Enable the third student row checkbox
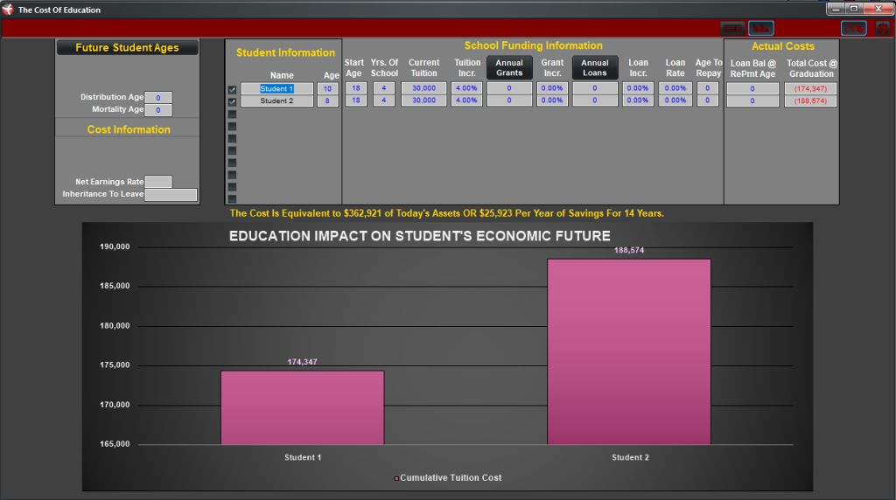Screen dimensions: 896x500 click(x=232, y=115)
